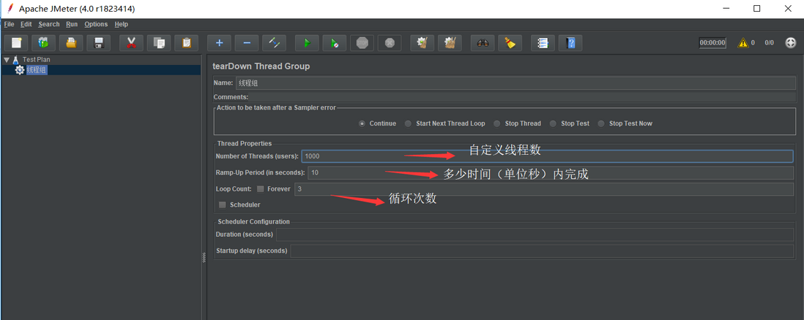Start the test with green play icon

click(x=307, y=43)
